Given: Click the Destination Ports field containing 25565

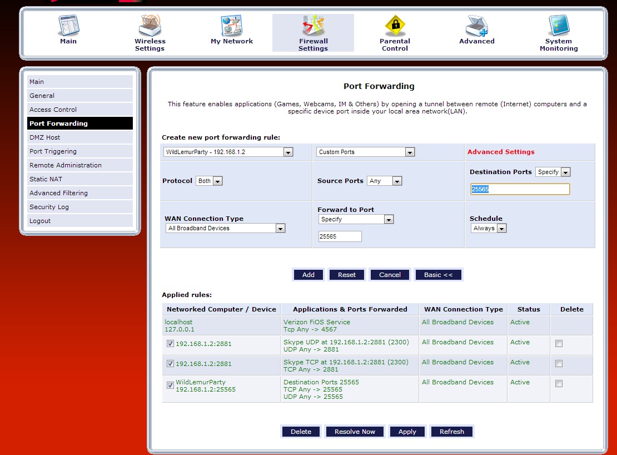Looking at the screenshot, I should click(x=520, y=189).
